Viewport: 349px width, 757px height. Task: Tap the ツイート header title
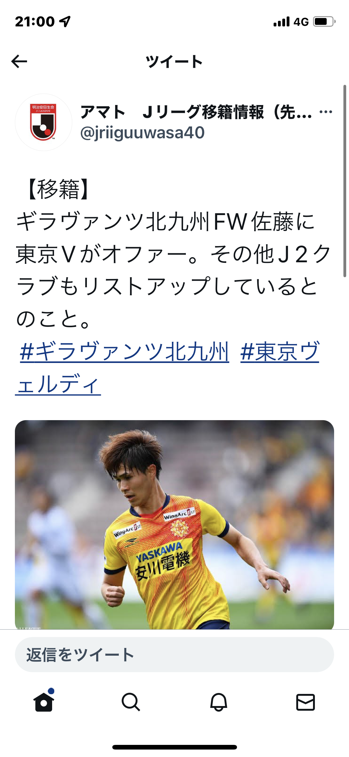coord(174,61)
